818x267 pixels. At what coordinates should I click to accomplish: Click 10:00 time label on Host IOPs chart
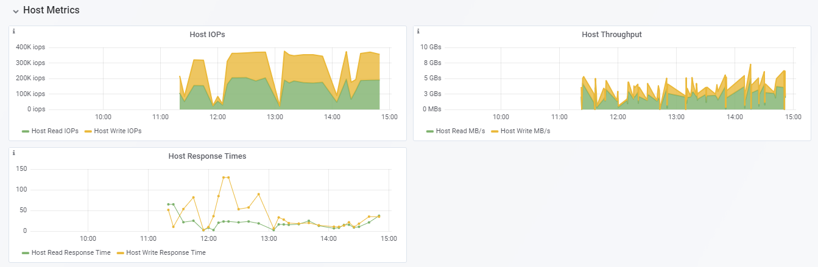[103, 117]
